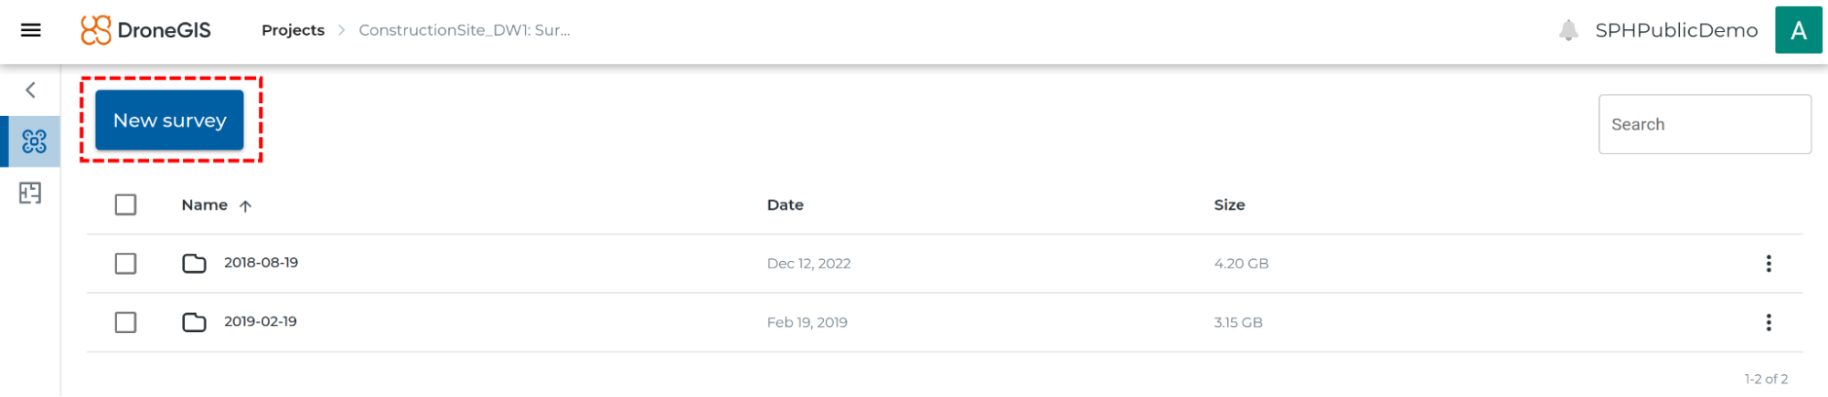Click the New survey button

(169, 120)
